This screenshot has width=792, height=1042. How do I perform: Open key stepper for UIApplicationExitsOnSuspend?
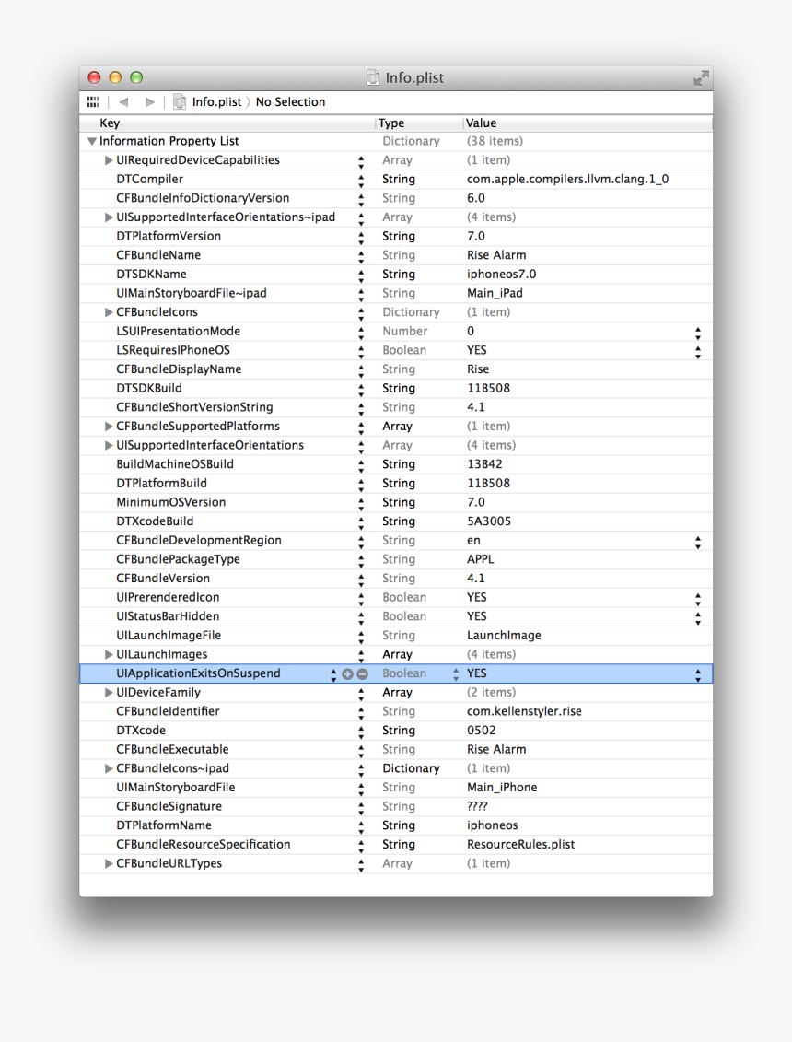click(x=333, y=674)
